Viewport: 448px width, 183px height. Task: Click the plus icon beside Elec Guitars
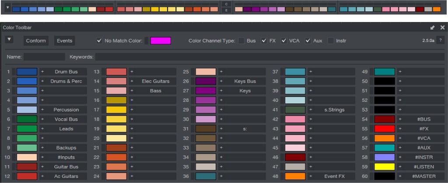[x=132, y=81]
